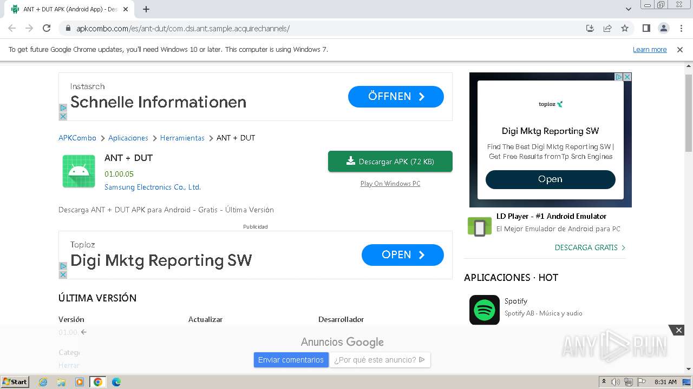Click ¿Por qué este anuncio? button

click(380, 360)
